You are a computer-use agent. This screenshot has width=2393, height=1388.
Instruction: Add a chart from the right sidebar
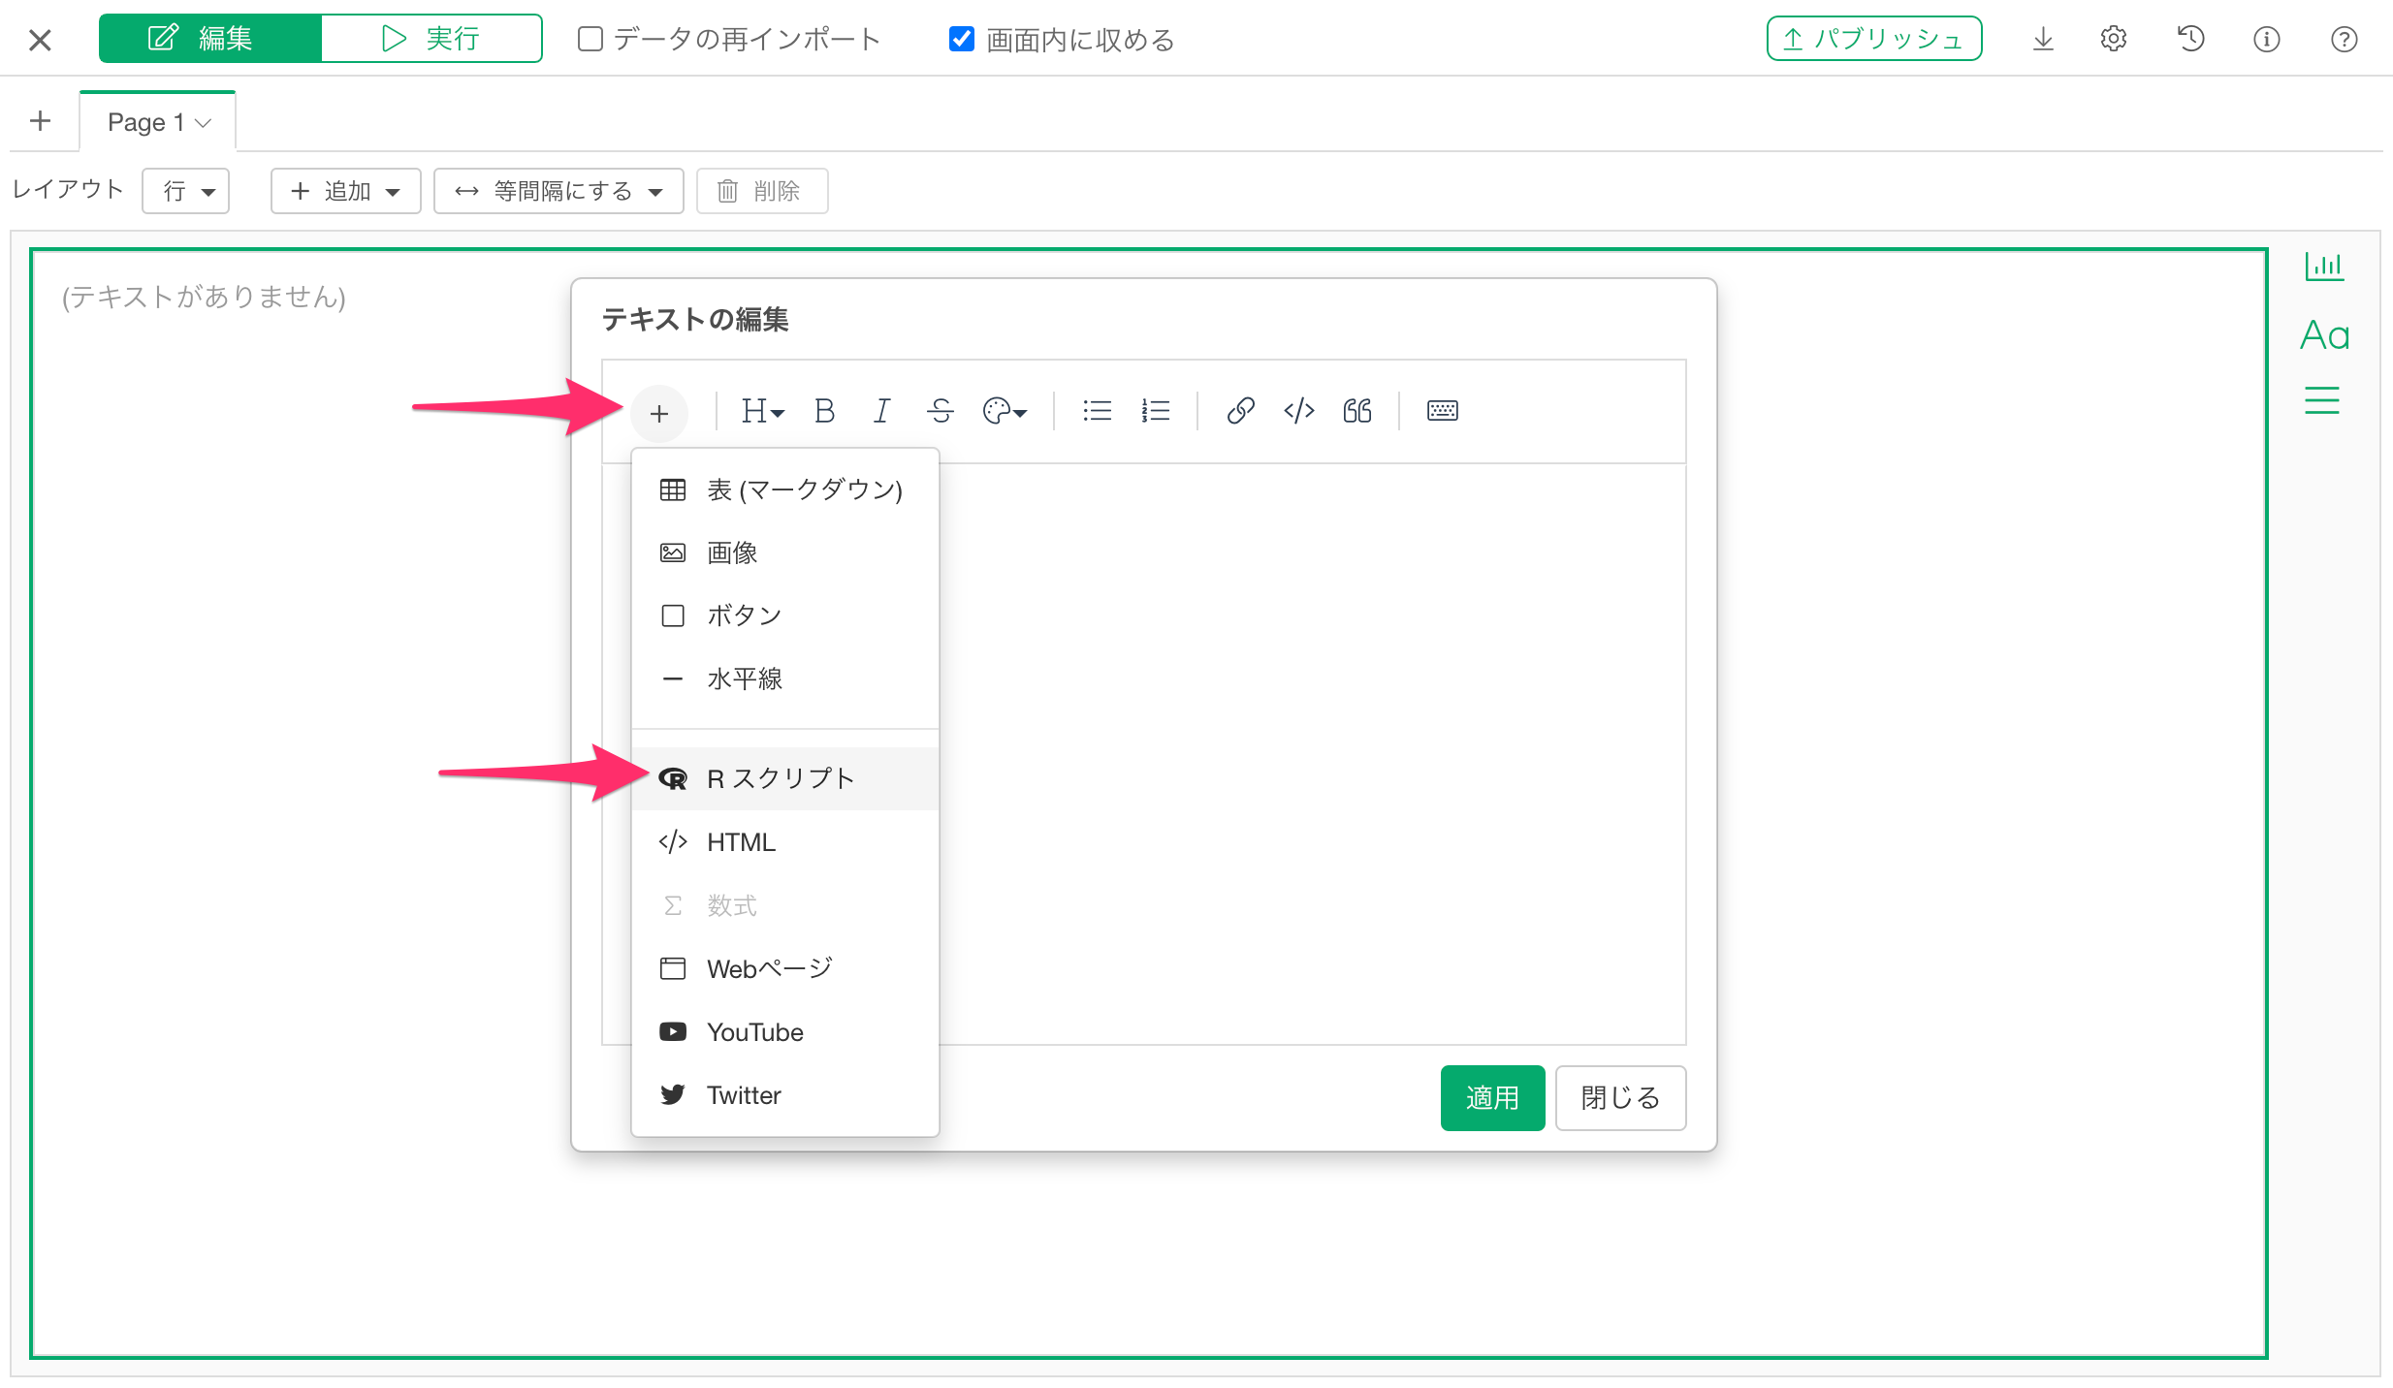[x=2323, y=266]
